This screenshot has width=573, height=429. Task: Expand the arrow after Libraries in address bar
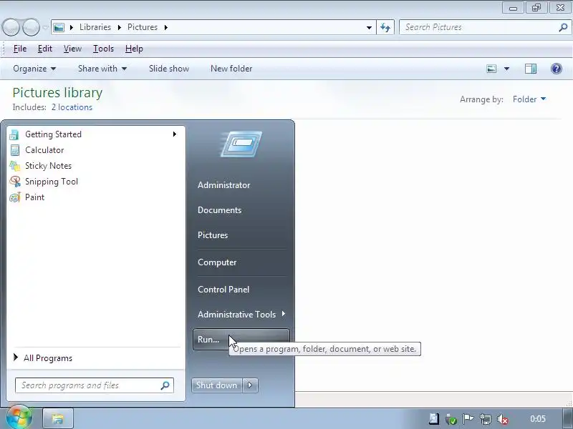tap(119, 27)
